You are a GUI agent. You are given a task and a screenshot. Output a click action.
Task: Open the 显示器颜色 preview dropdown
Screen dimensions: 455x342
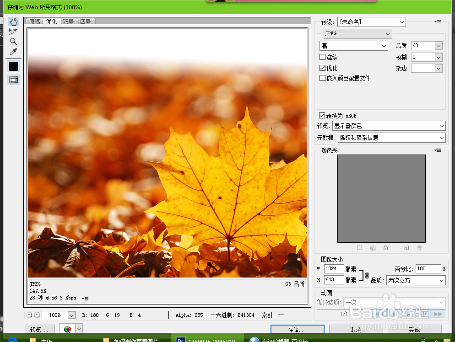coord(389,126)
